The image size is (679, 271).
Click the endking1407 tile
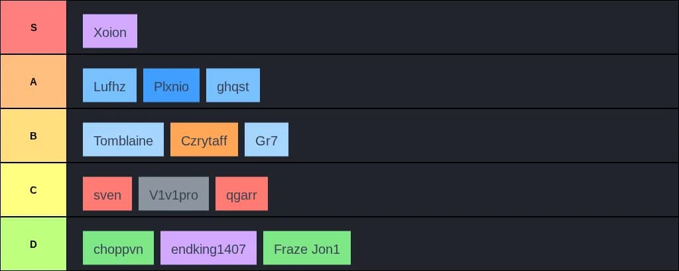[208, 249]
